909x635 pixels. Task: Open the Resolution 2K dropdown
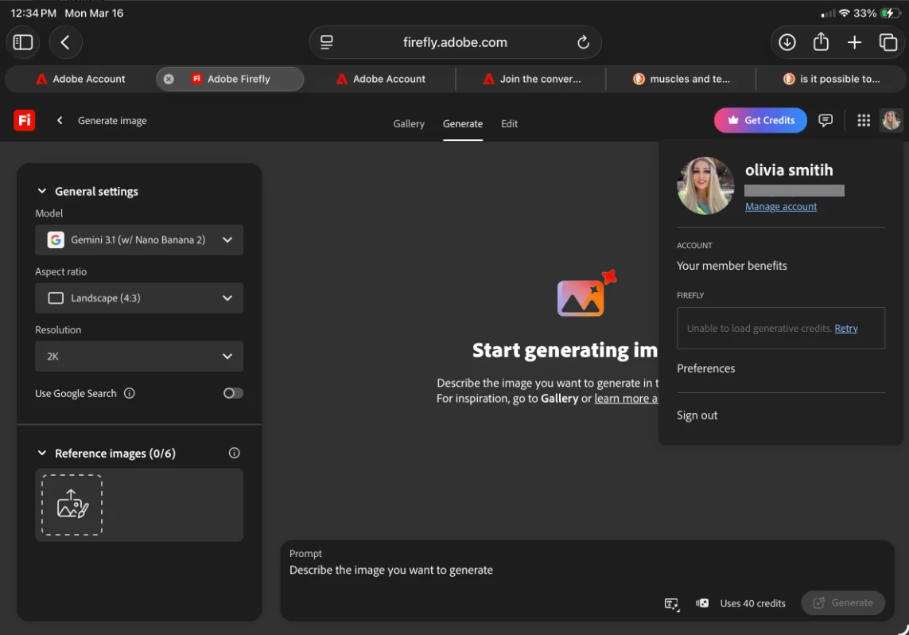[139, 356]
